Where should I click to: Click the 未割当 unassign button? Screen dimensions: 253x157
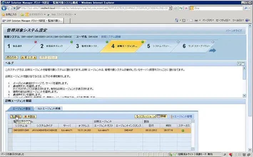coord(30,116)
